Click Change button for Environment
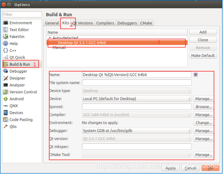This screenshot has height=174, width=223. (x=204, y=123)
